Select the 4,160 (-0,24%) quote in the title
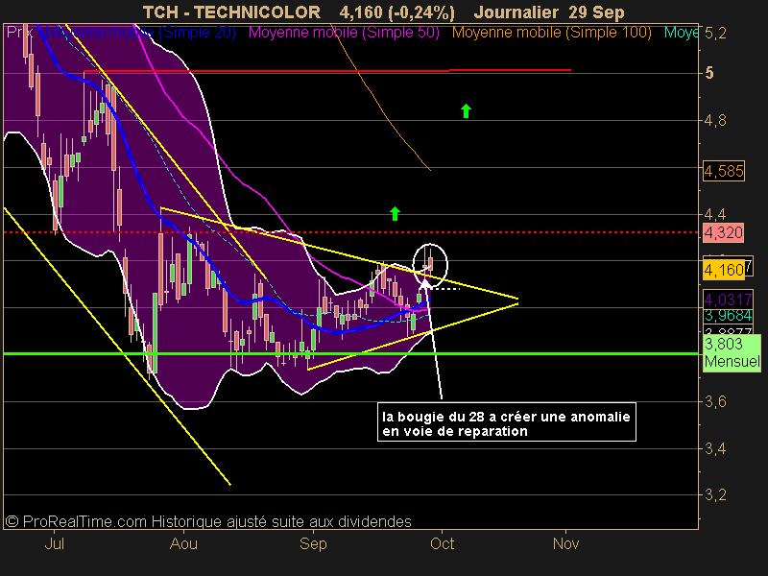 [x=397, y=12]
